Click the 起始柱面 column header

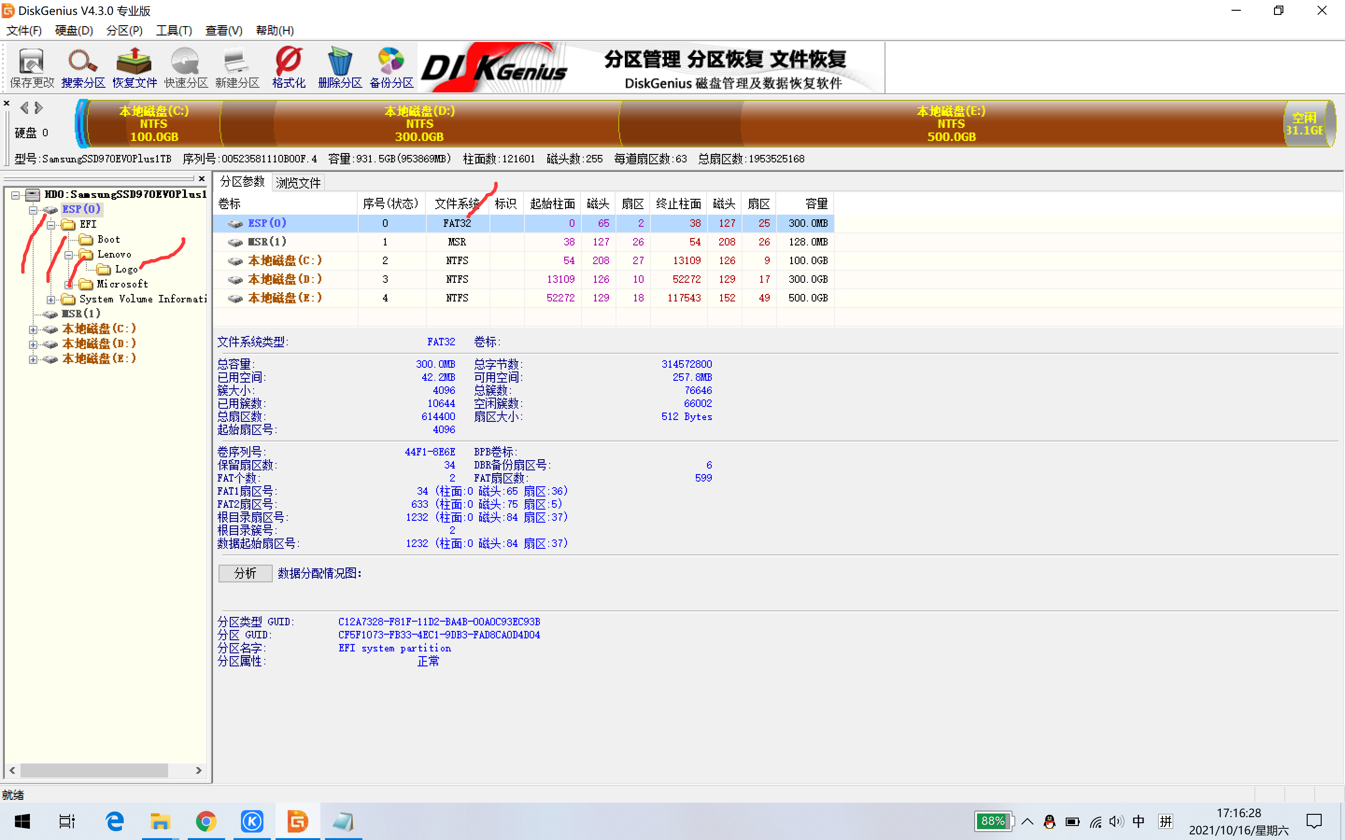[552, 204]
